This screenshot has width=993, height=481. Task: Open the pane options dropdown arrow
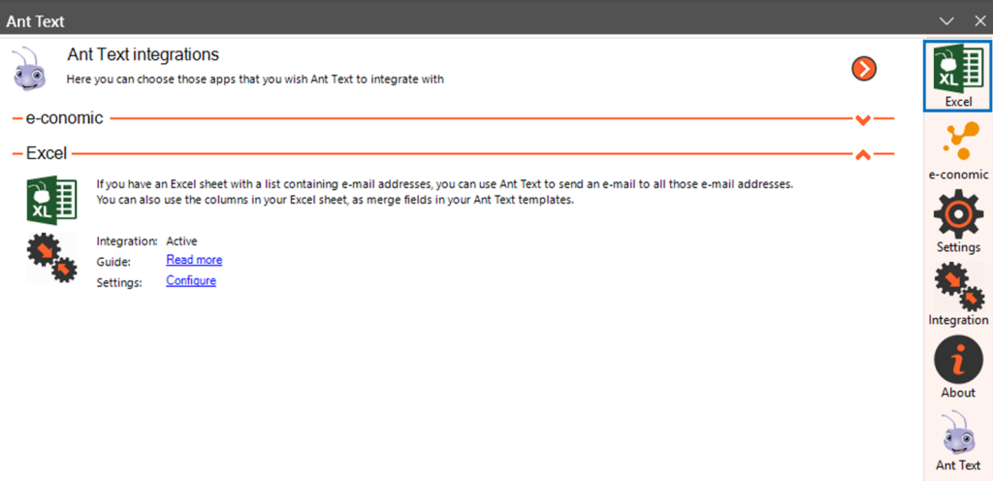pyautogui.click(x=947, y=20)
